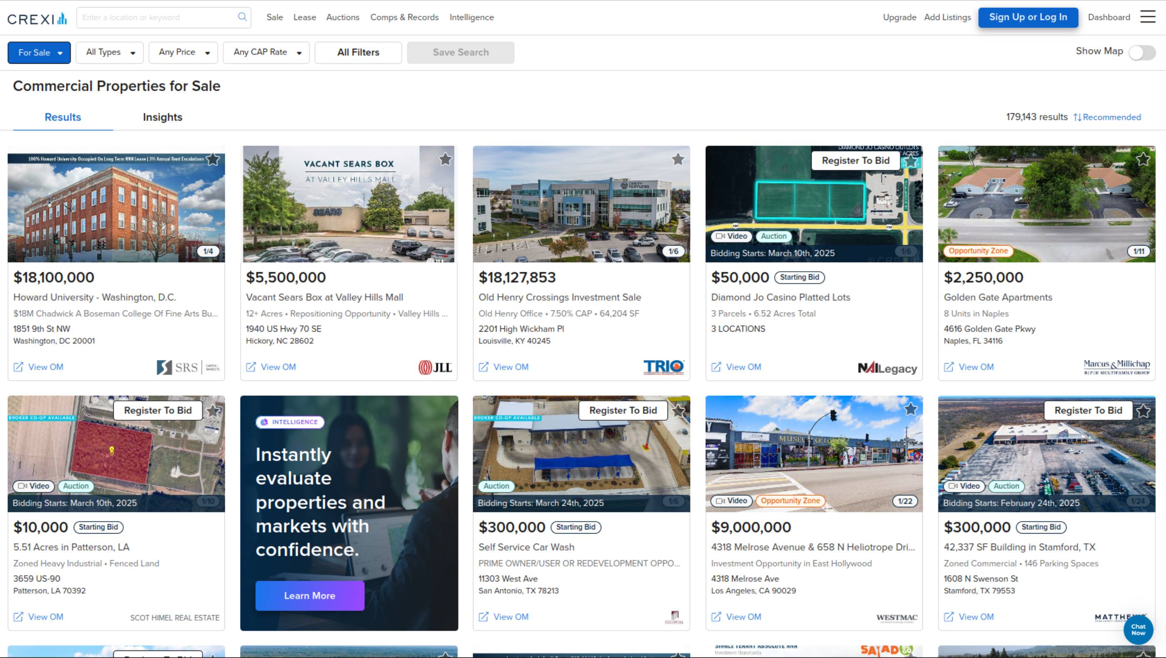
Task: Open the Any CAP Rate dropdown
Action: tap(266, 52)
